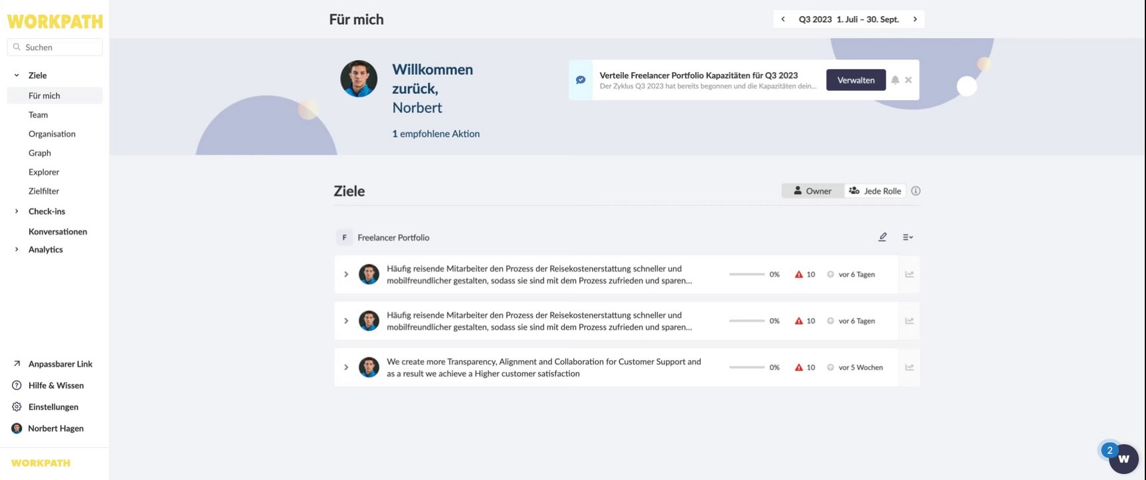The image size is (1146, 480).
Task: Open the chart icon for Customer Support goal
Action: 909,367
